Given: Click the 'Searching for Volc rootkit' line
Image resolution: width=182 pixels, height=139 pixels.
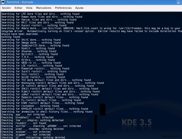Looking at the screenshot, I should tap(32, 74).
